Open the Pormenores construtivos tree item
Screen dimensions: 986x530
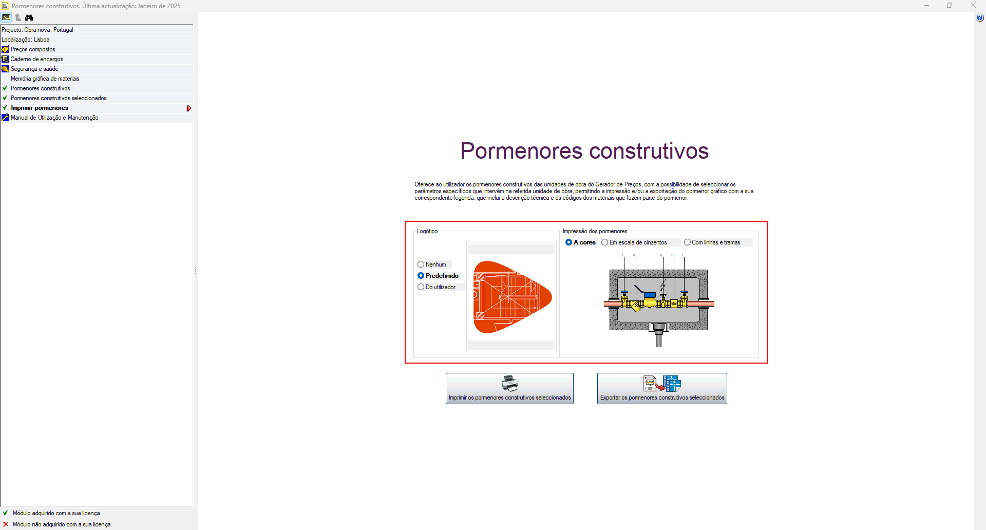pyautogui.click(x=97, y=88)
